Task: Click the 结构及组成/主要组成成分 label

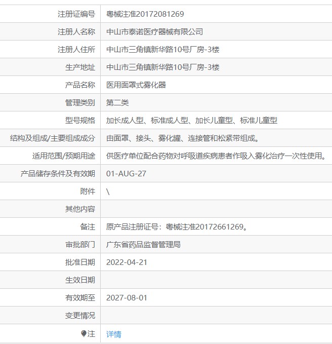Action: (52, 138)
